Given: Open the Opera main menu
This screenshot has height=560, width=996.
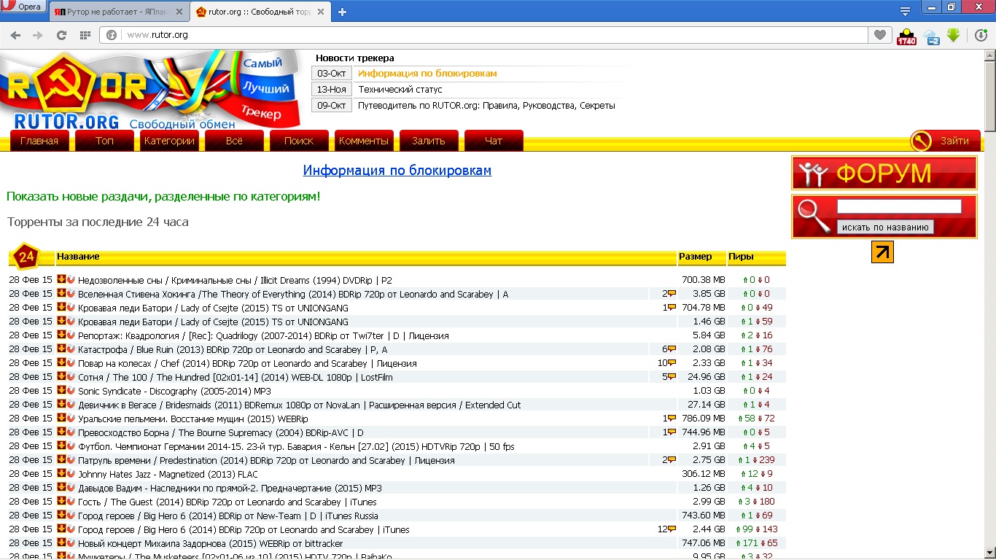Looking at the screenshot, I should click(x=24, y=7).
